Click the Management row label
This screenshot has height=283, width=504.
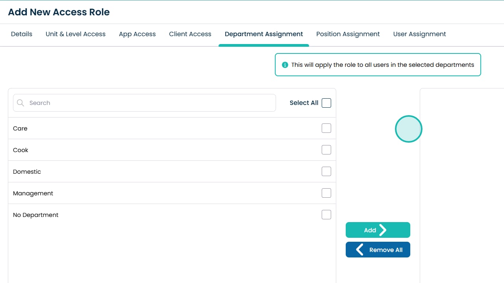[33, 193]
